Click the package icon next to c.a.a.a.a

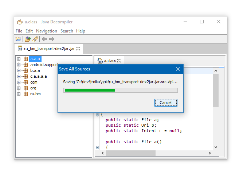click(26, 76)
